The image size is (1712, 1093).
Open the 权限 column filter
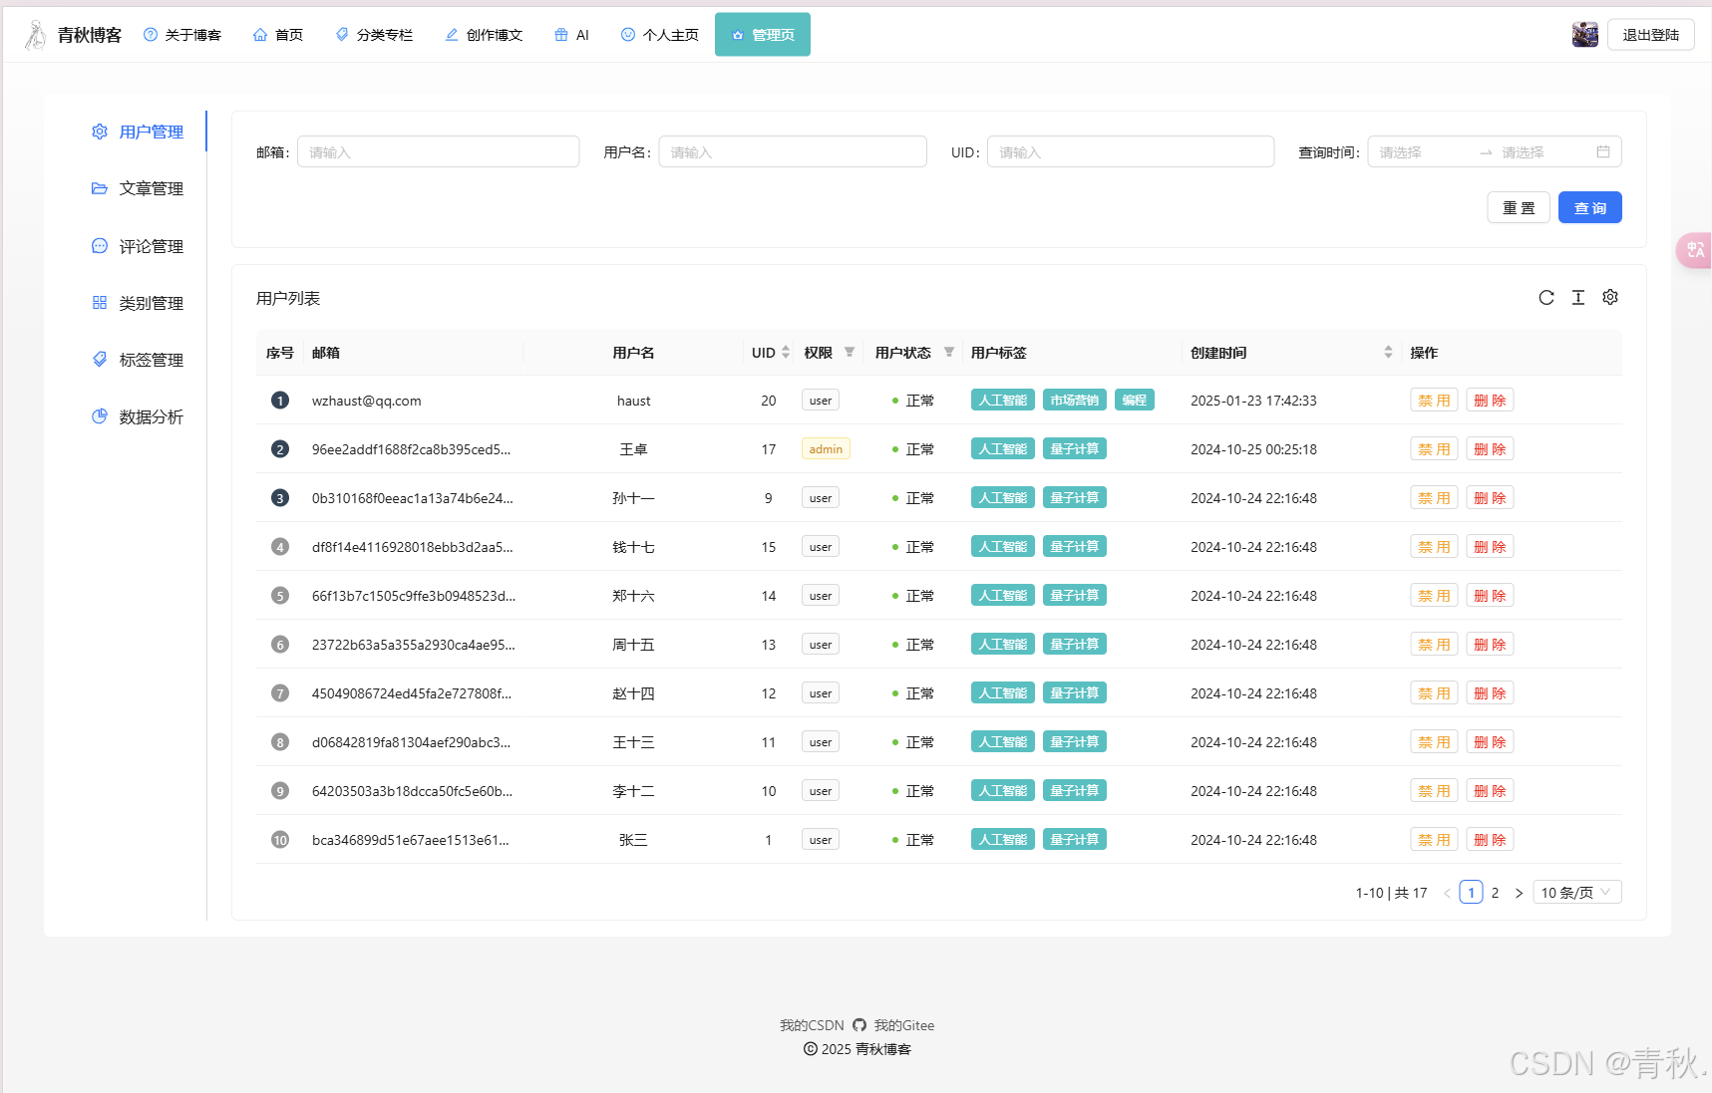(x=850, y=353)
